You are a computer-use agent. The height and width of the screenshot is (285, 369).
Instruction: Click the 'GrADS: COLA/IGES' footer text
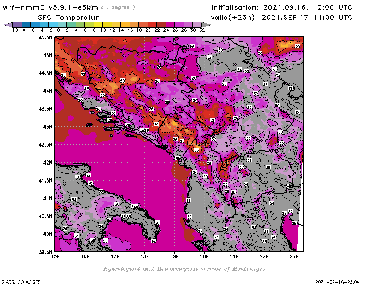21,282
